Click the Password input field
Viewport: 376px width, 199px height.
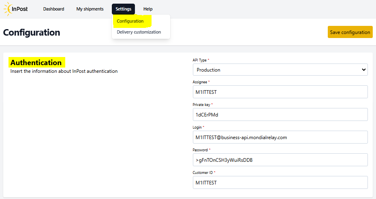[x=280, y=160]
